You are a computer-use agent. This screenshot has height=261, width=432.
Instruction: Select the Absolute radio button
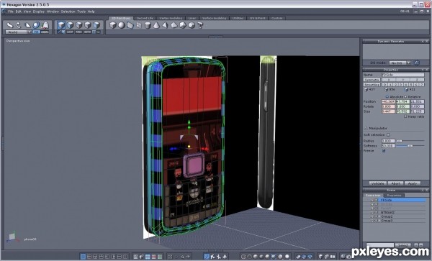click(387, 97)
